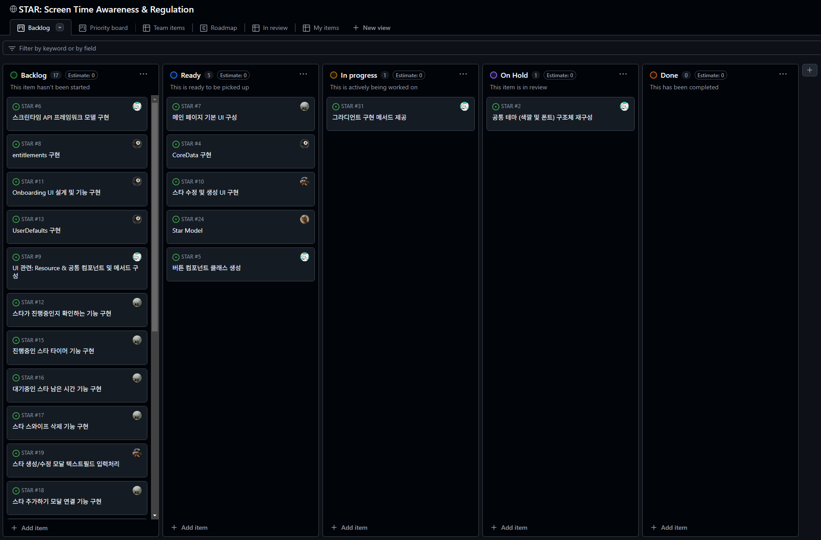Viewport: 821px width, 540px height.
Task: Click the yellow In progress status circle
Action: click(x=334, y=75)
